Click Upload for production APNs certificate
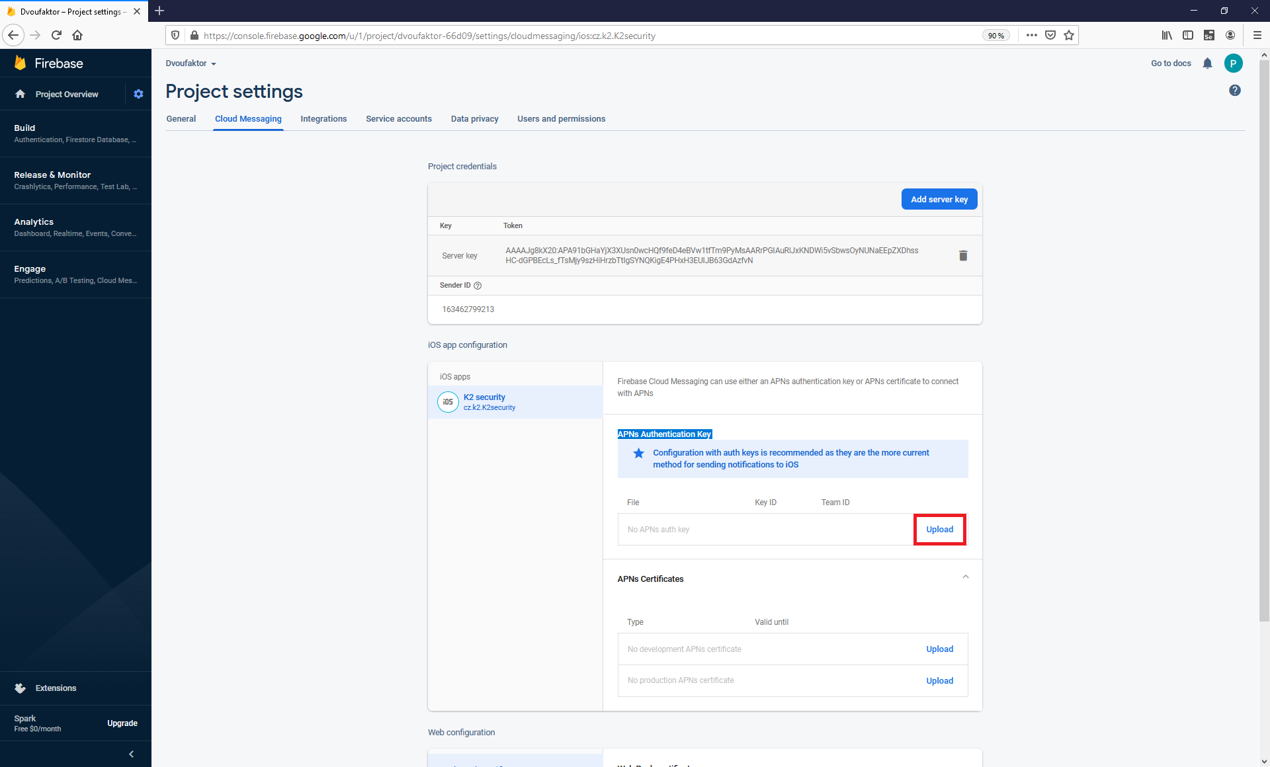 tap(939, 680)
